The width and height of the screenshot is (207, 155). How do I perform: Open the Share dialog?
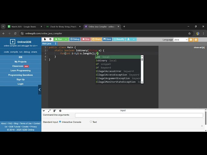(x=96, y=39)
